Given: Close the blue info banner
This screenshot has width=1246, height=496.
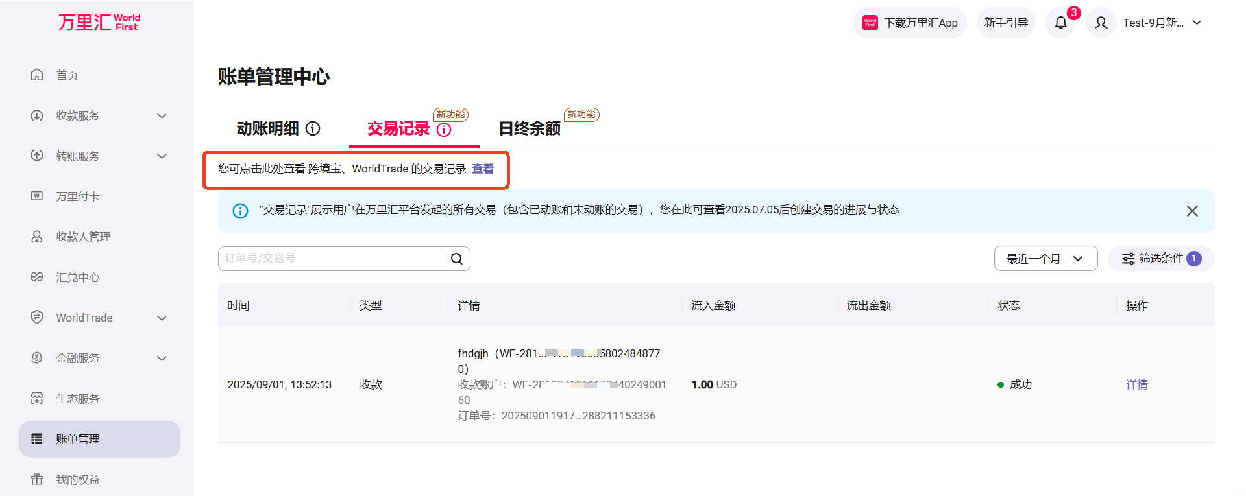Looking at the screenshot, I should pyautogui.click(x=1191, y=211).
